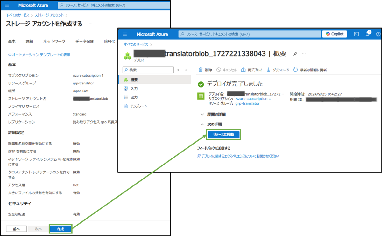Click すべてのサービス breadcrumb in deployment window
This screenshot has width=382, height=236.
136,44
